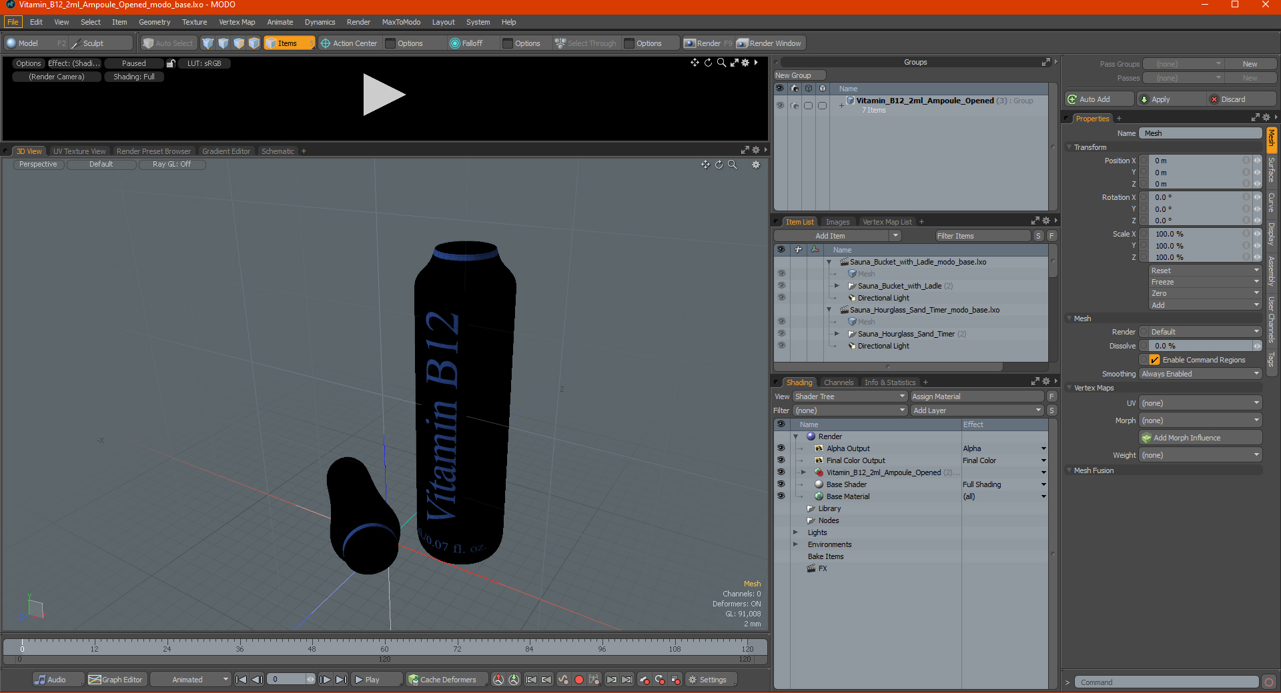Click move view icon in 3D viewport
The height and width of the screenshot is (693, 1281).
pyautogui.click(x=705, y=165)
